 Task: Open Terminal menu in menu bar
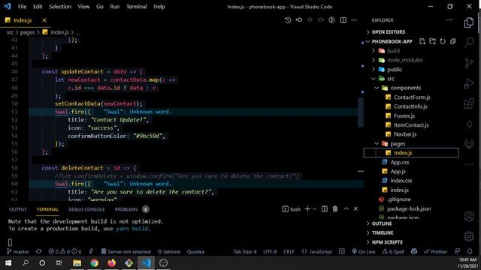pyautogui.click(x=137, y=7)
